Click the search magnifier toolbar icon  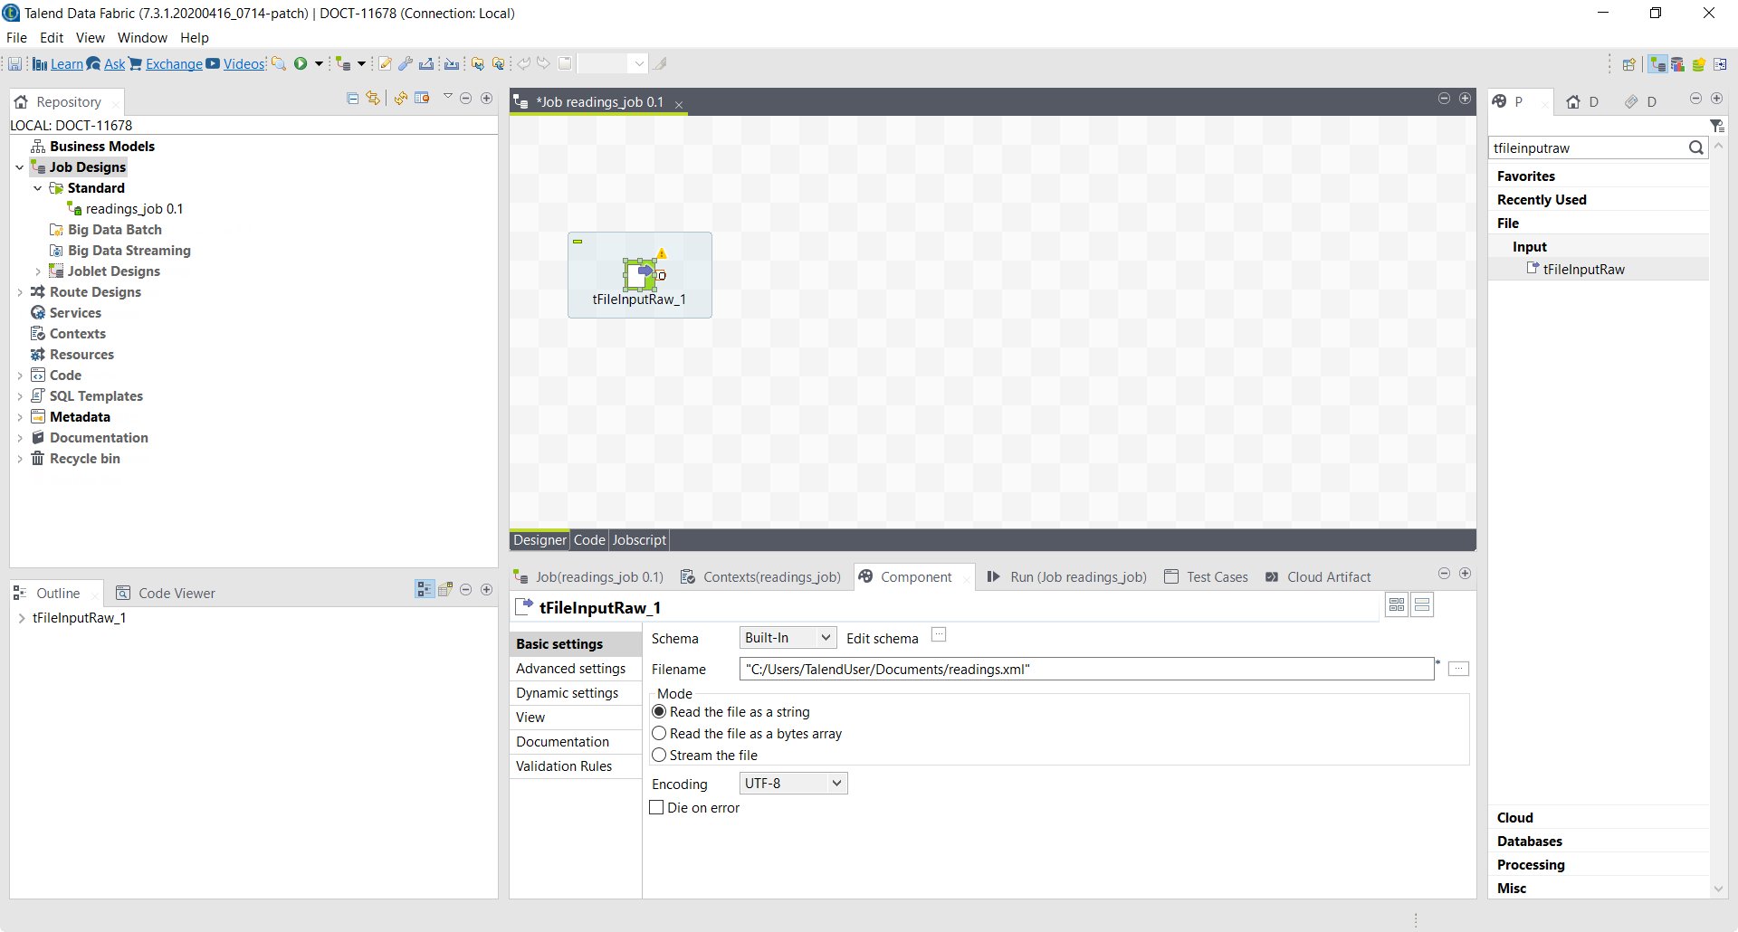click(x=279, y=63)
